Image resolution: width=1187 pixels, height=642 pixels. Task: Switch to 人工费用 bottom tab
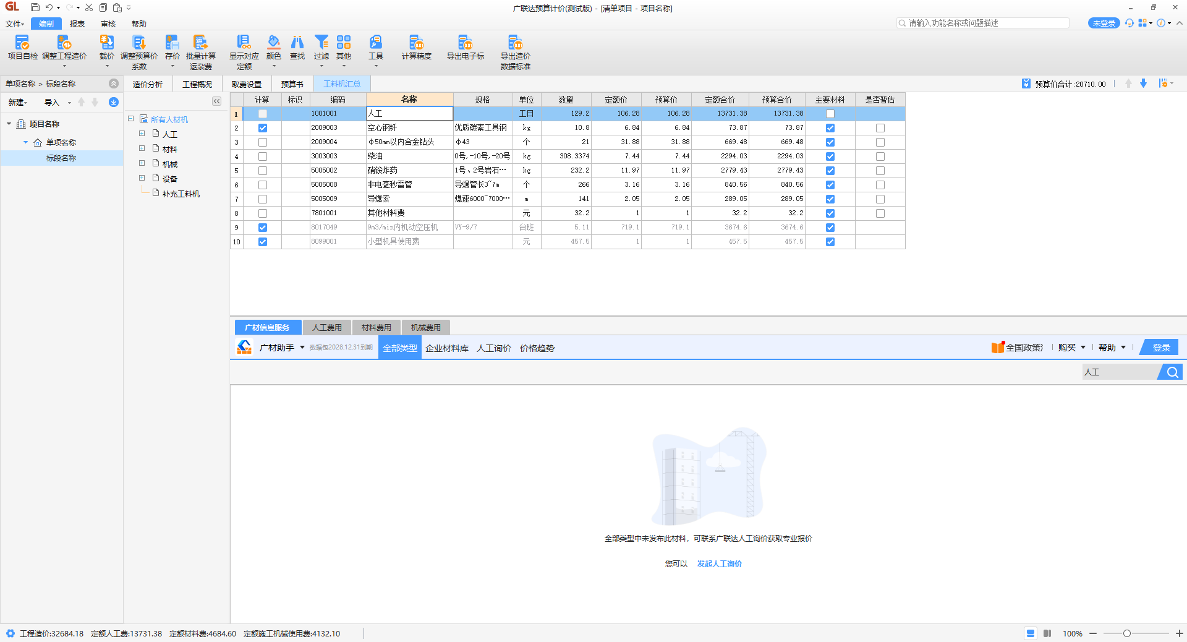click(x=327, y=327)
